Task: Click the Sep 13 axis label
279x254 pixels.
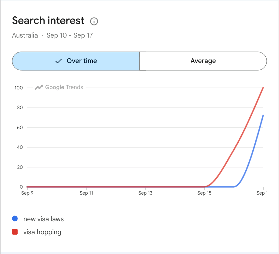Action: [x=145, y=193]
